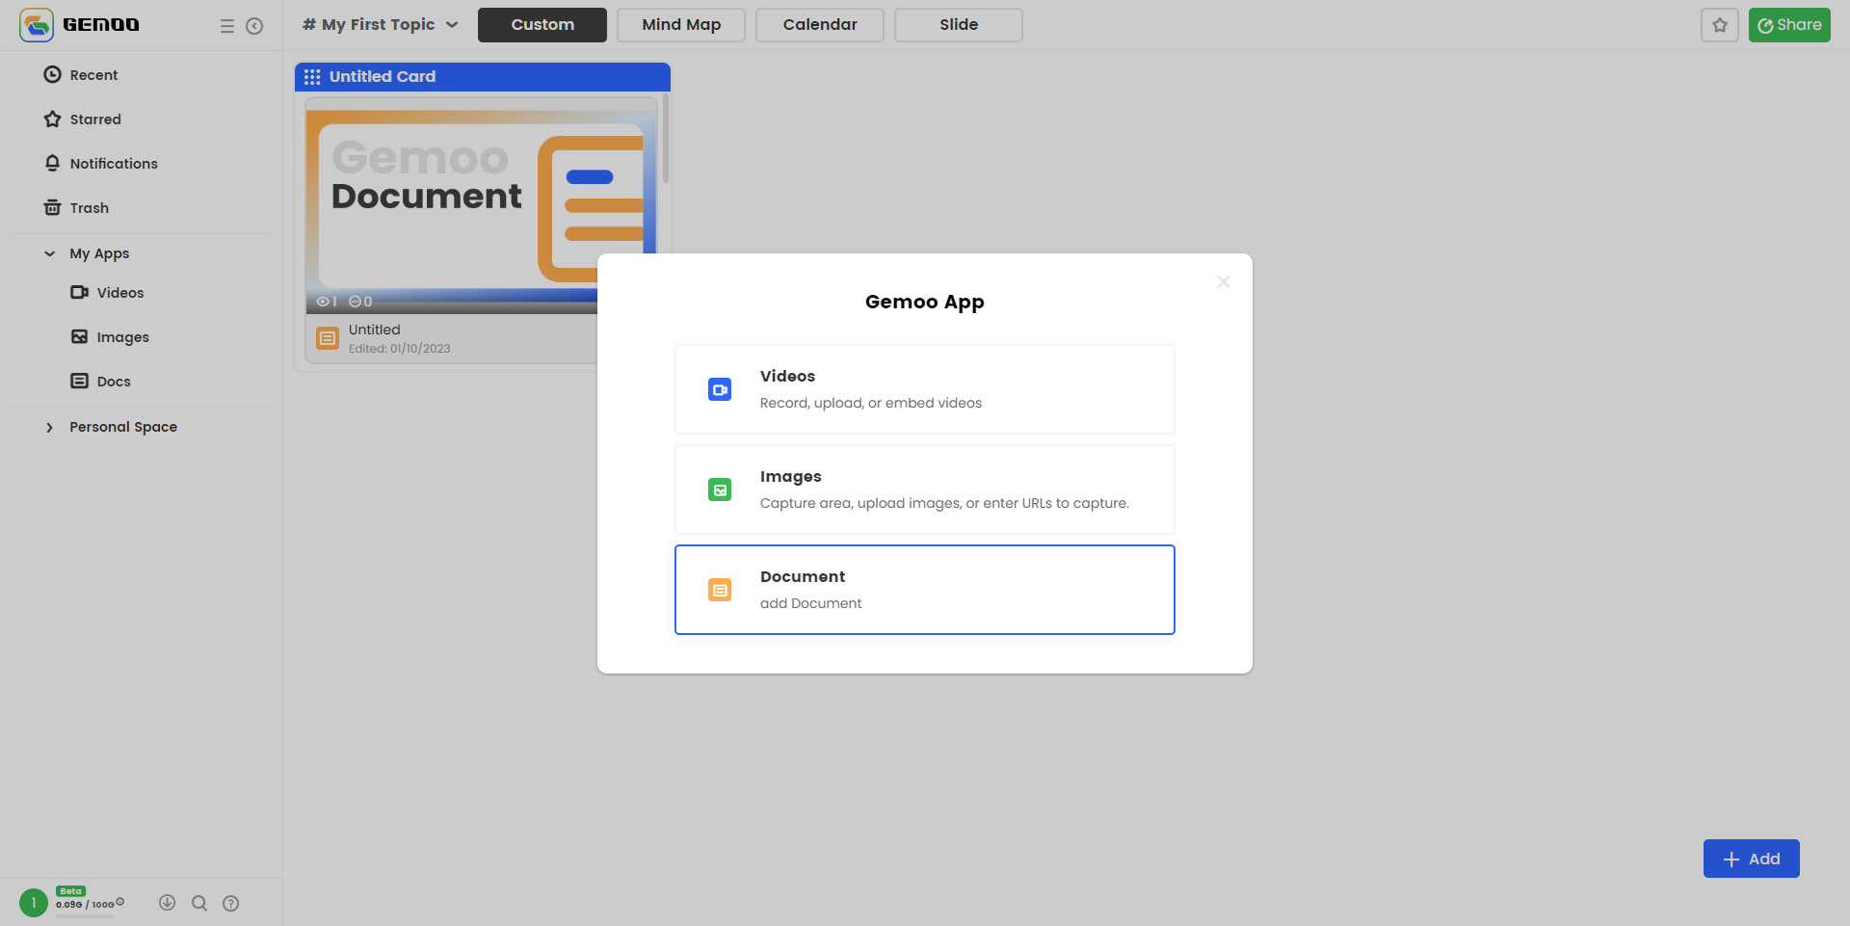Expand the Personal Space section
The width and height of the screenshot is (1850, 926).
pos(50,427)
